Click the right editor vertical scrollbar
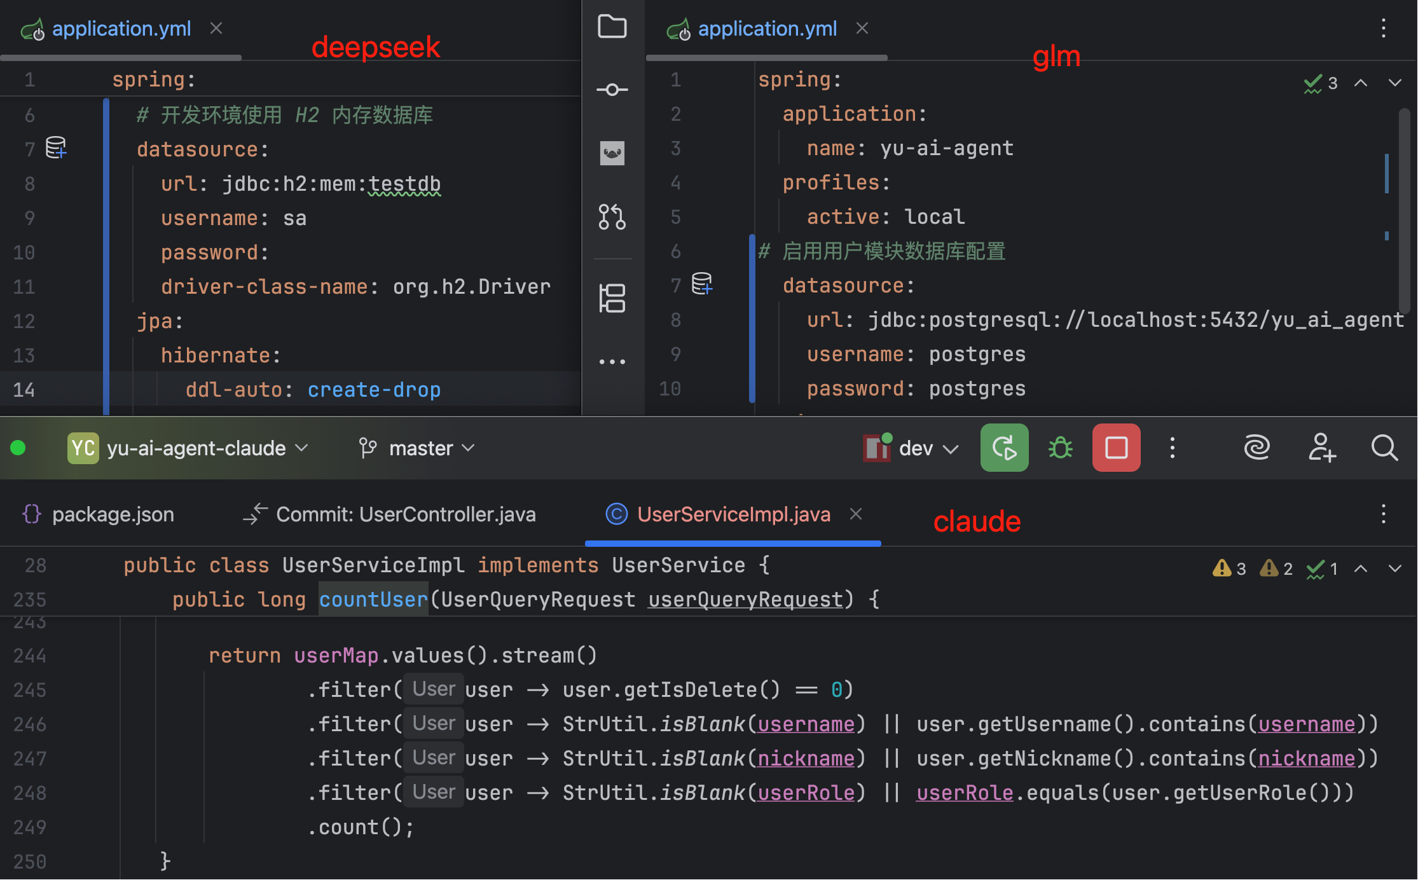Viewport: 1418px width, 880px height. 1404,210
